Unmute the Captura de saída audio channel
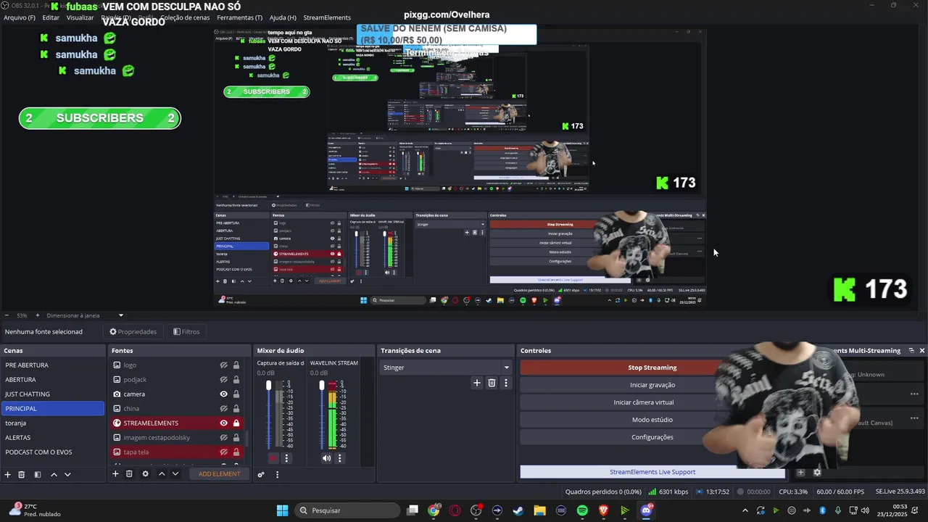 [273, 458]
